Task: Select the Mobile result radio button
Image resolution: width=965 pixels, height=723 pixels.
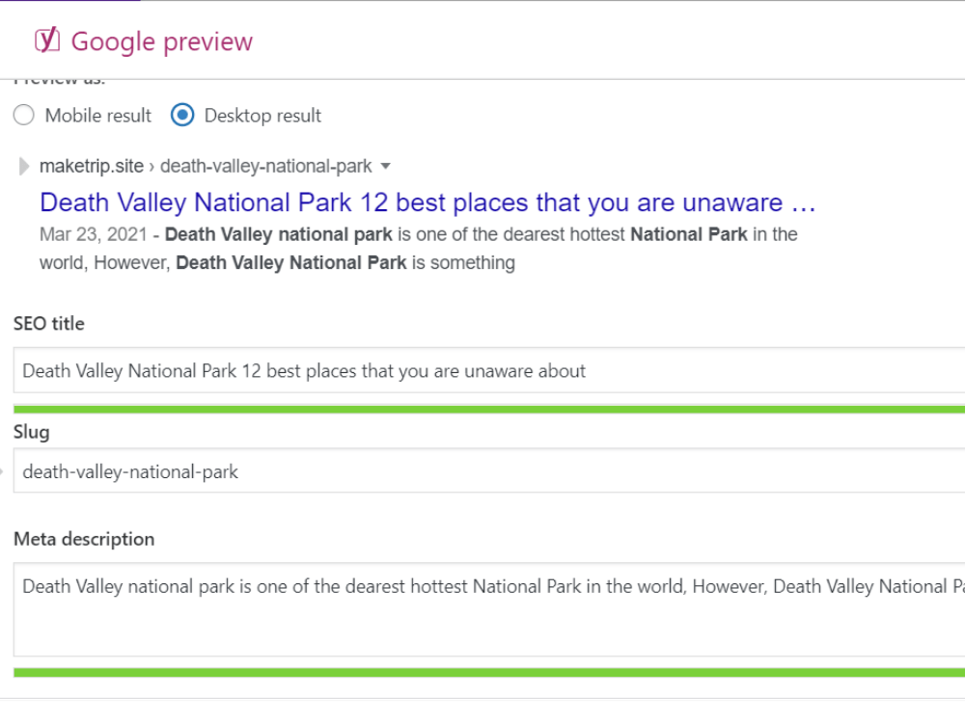Action: tap(24, 115)
